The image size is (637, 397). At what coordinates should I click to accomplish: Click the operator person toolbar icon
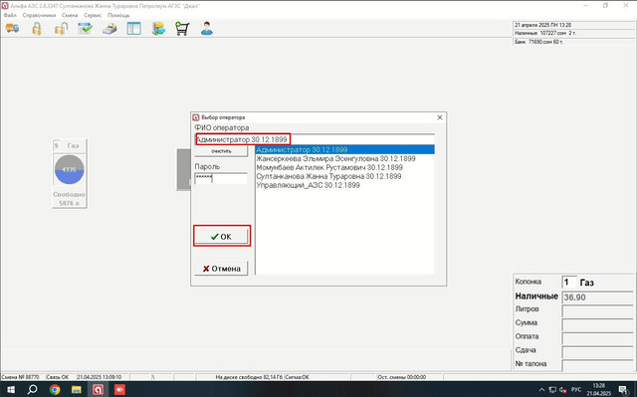(207, 29)
